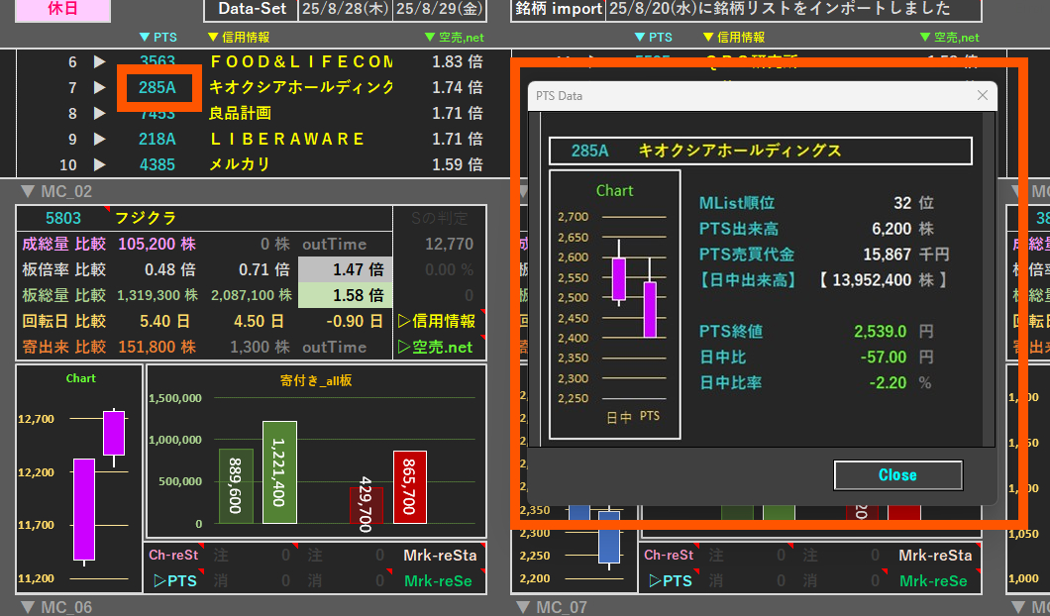This screenshot has width=1050, height=616.
Task: Click the -0.90 日 回転日 difference
Action: click(x=355, y=321)
